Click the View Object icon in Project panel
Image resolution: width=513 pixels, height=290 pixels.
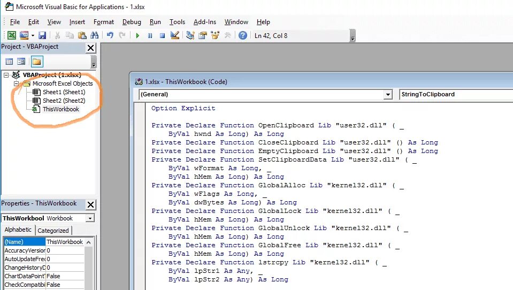pos(21,62)
